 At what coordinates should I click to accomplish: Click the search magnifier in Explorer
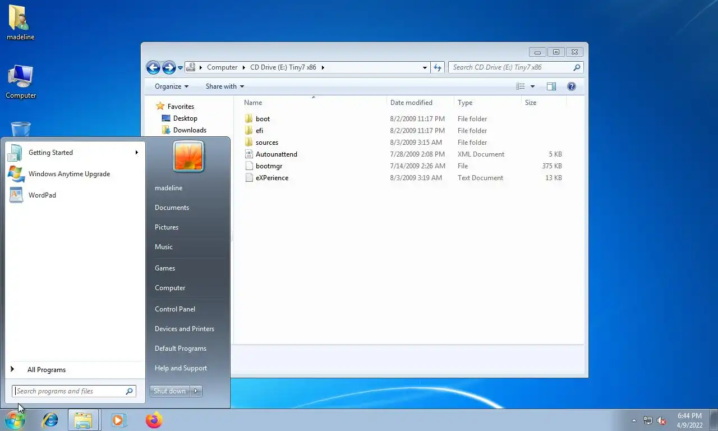577,67
